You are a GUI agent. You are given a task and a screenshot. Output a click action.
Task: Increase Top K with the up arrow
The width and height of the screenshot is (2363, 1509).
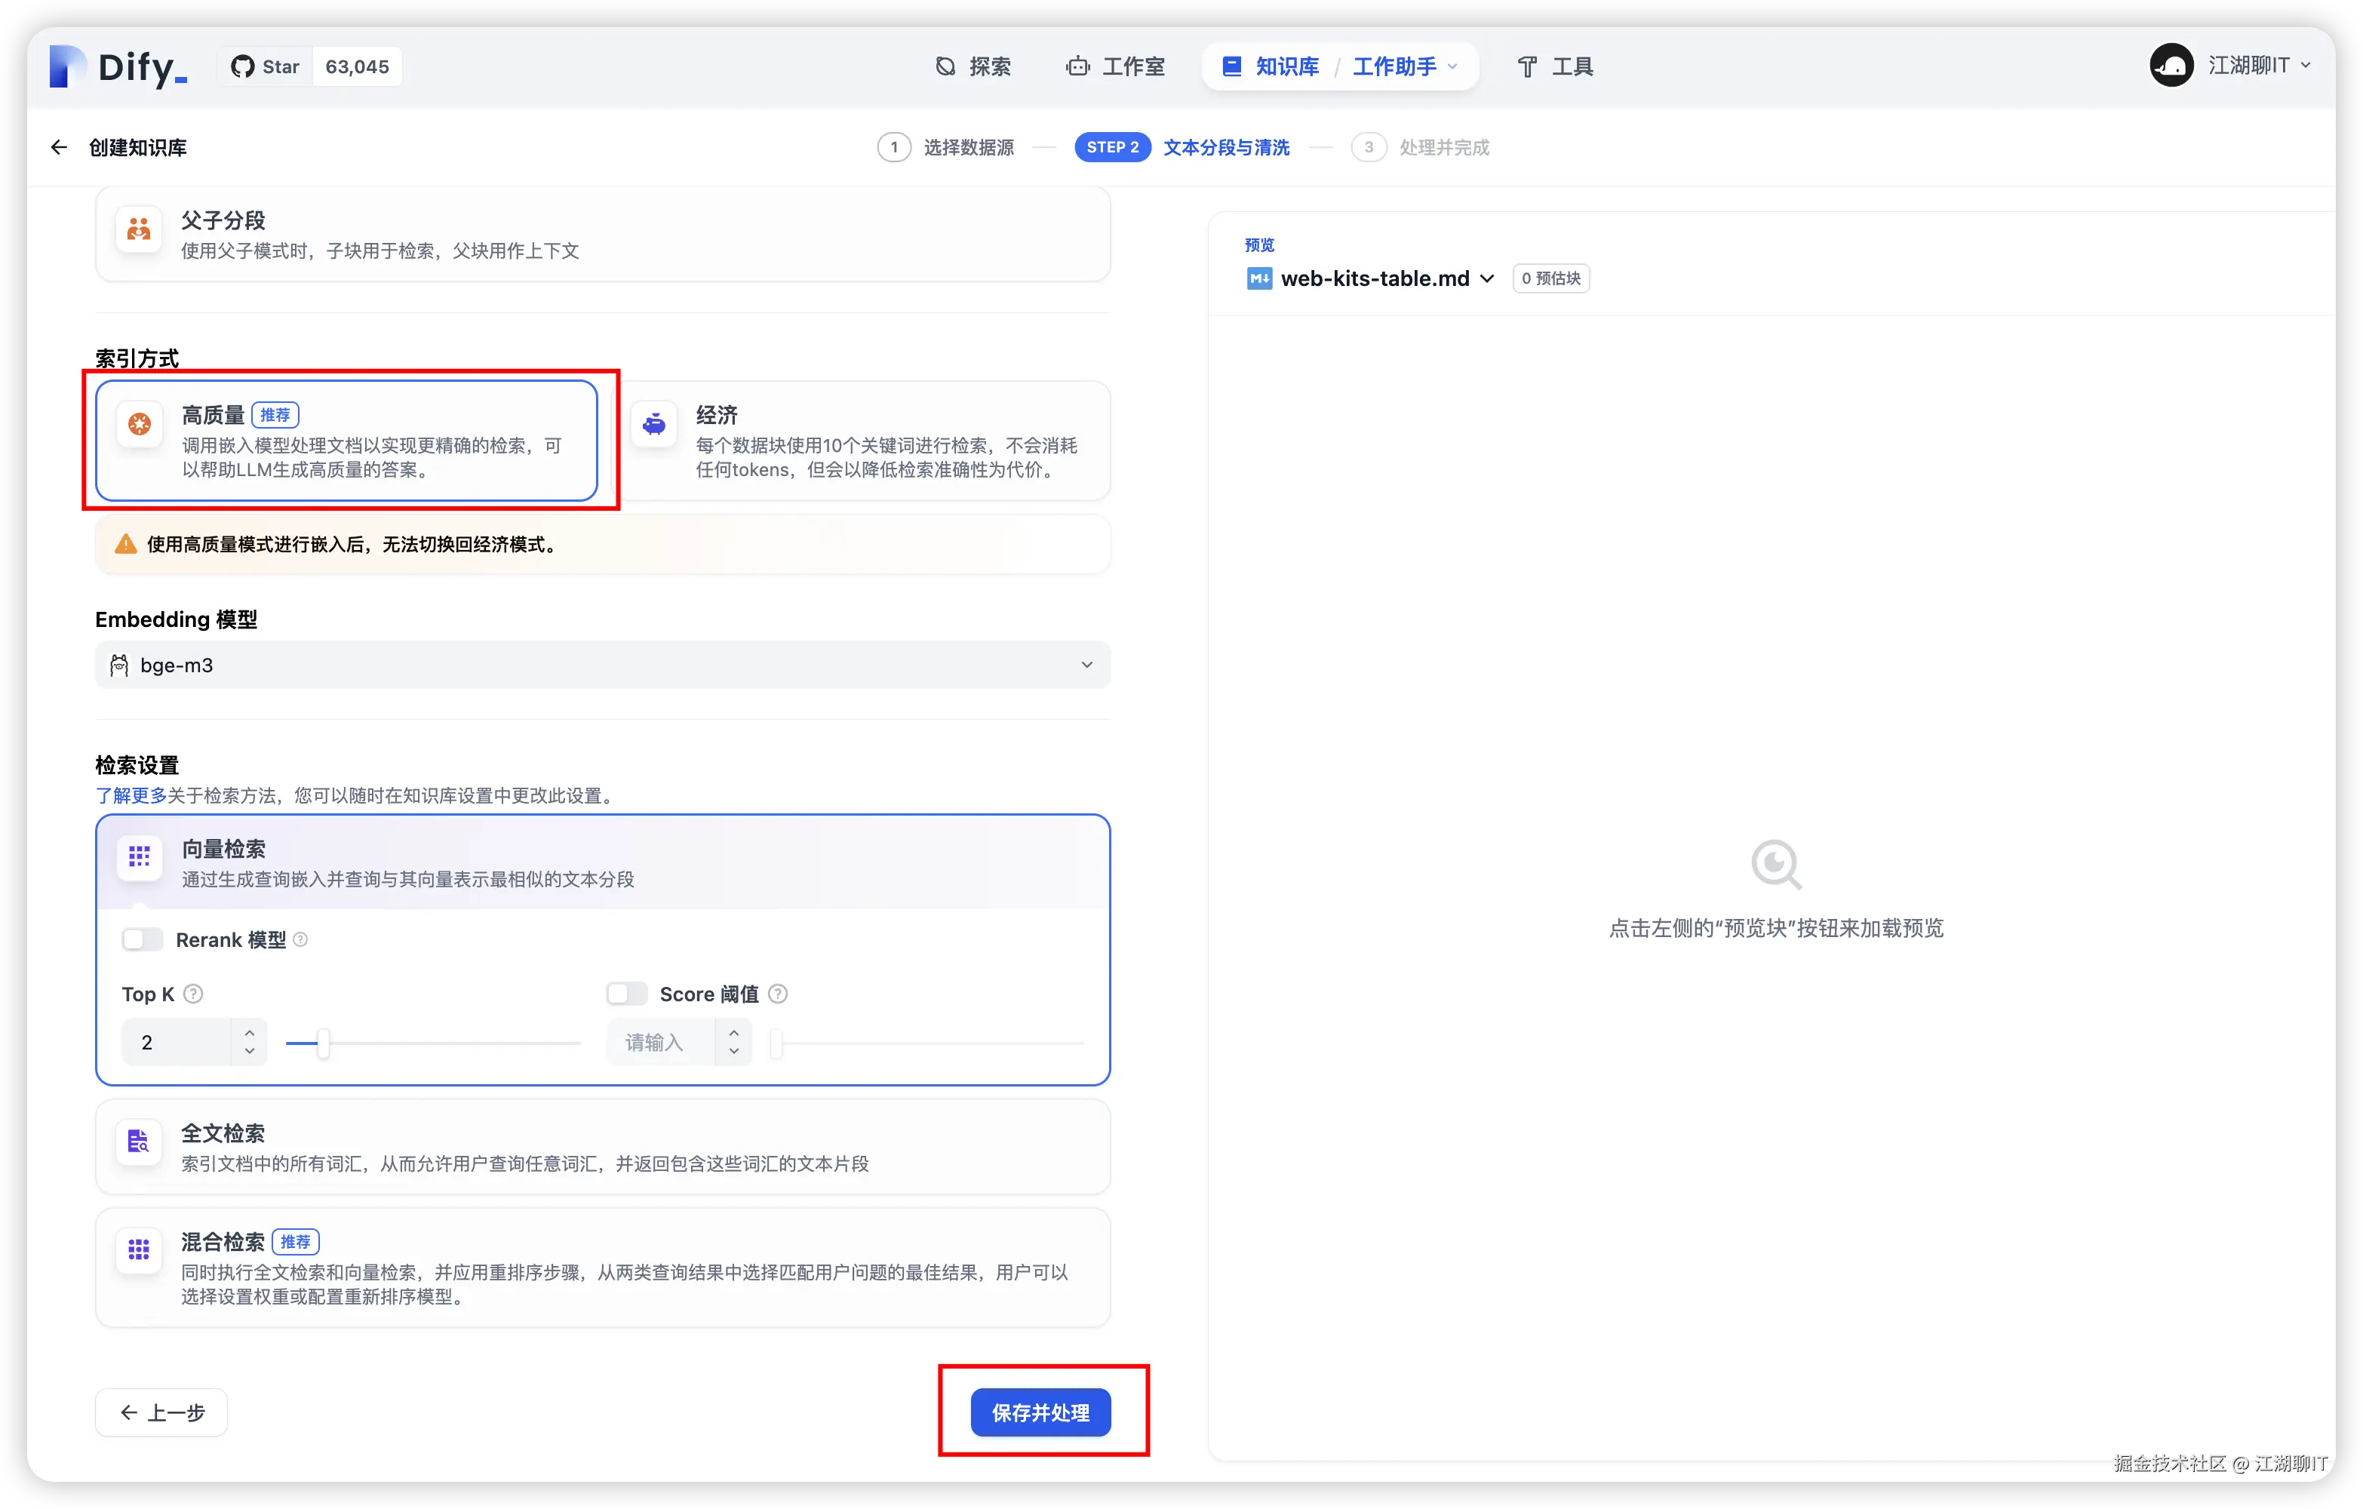(x=249, y=1032)
